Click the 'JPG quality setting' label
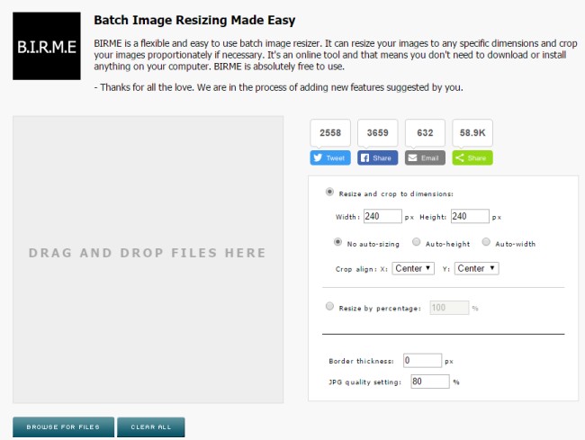Image resolution: width=585 pixels, height=440 pixels. click(x=364, y=382)
